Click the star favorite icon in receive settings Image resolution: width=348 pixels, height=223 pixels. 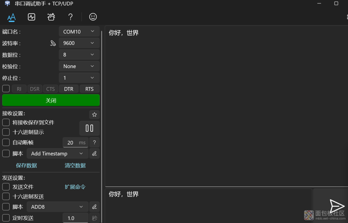click(94, 115)
